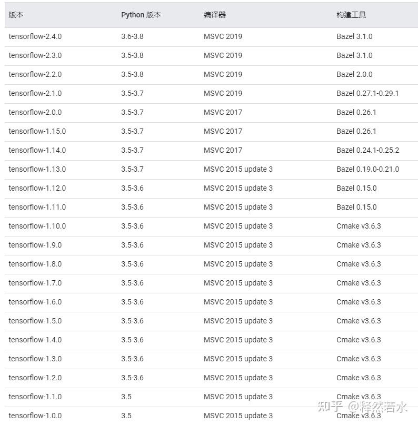Screen dimensions: 418x424
Task: Click MSVC 2017 in the tensorflow-1.14.0 row
Action: tap(223, 150)
